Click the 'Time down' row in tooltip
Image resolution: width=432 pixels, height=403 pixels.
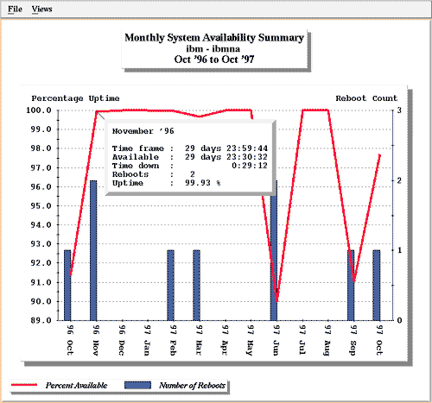[x=190, y=166]
